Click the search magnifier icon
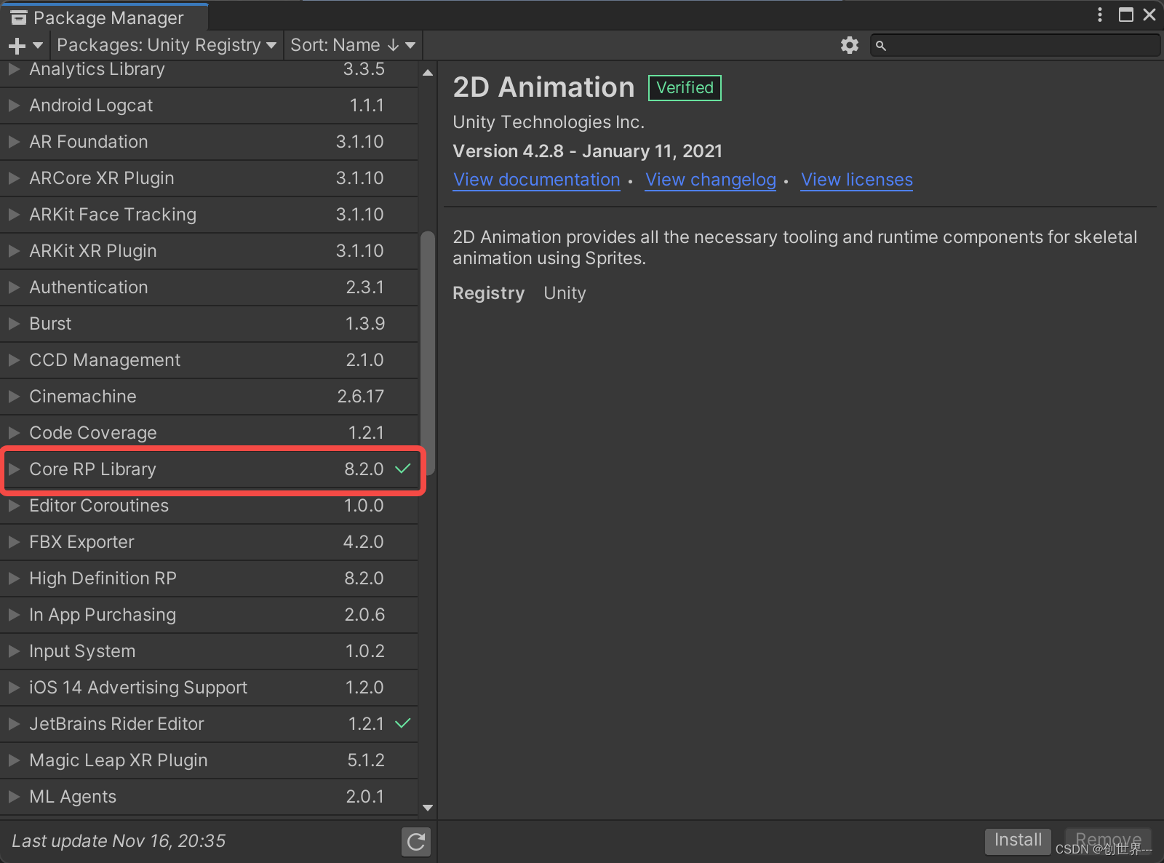 881,45
